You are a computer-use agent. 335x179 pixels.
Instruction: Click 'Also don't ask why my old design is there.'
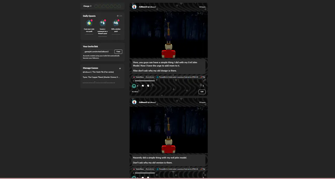155,71
